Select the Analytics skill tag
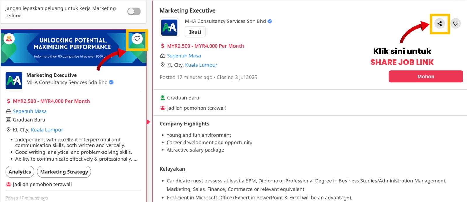The width and height of the screenshot is (467, 202). [x=20, y=172]
